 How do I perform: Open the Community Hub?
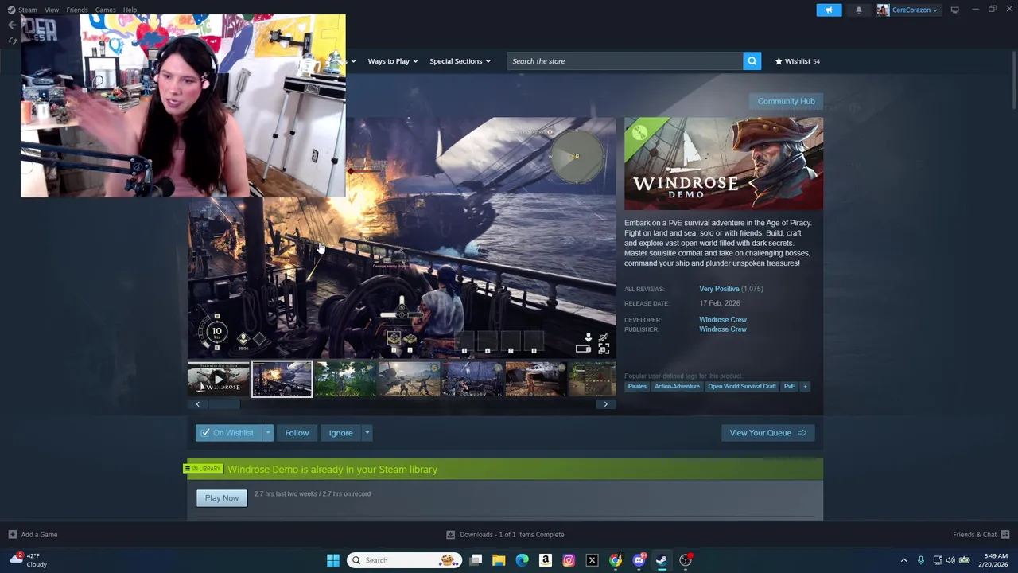coord(786,101)
